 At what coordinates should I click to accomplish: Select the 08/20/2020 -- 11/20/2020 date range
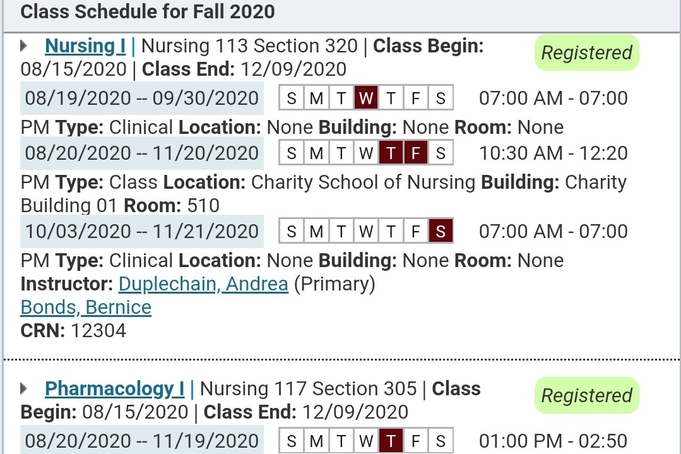click(142, 153)
